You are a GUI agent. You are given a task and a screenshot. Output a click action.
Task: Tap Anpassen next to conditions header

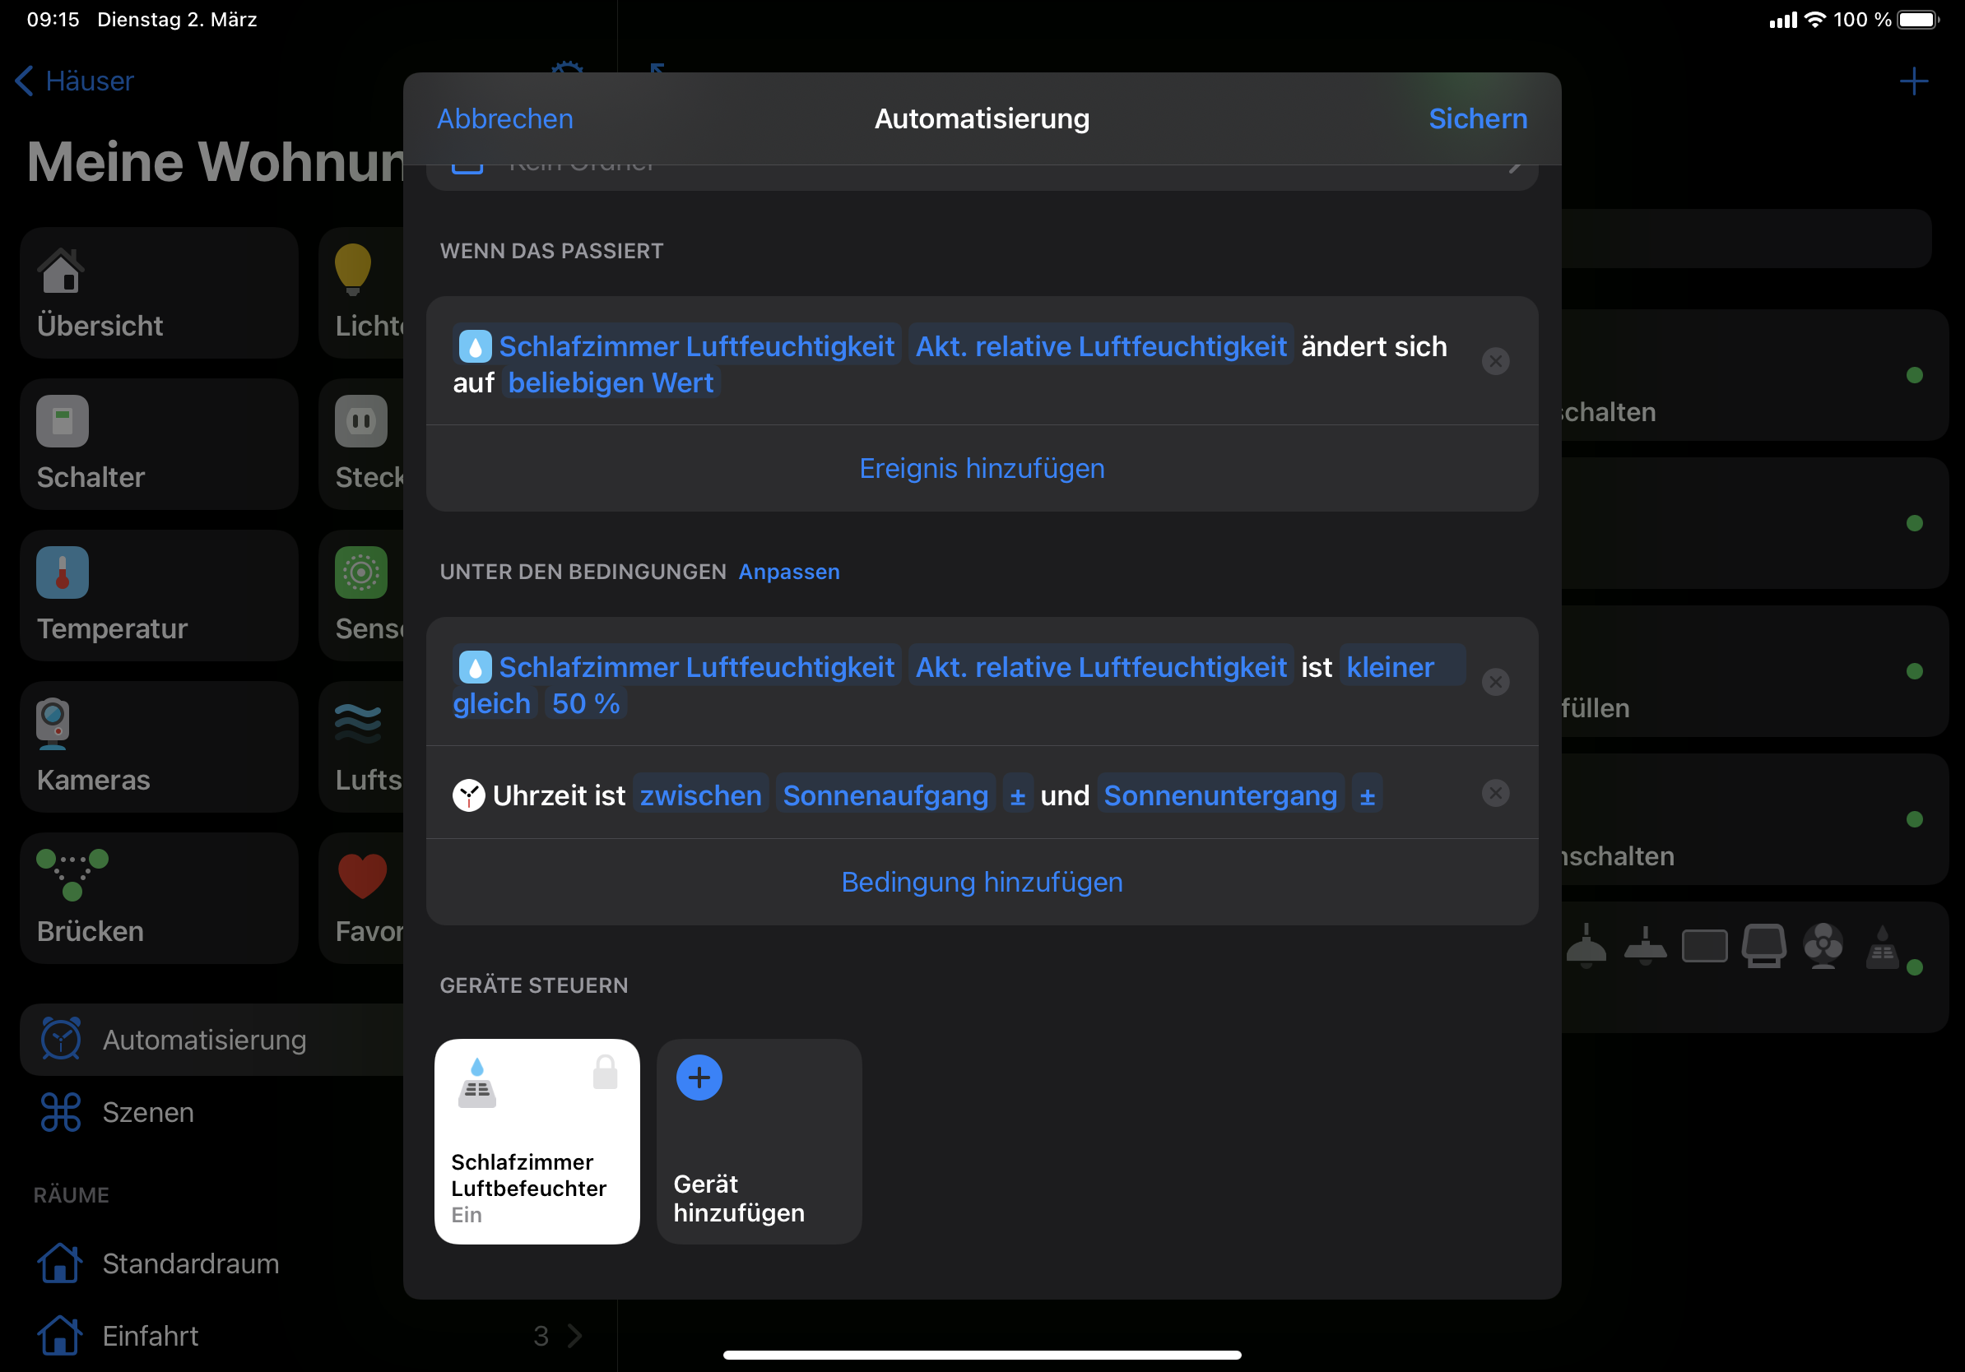(788, 572)
